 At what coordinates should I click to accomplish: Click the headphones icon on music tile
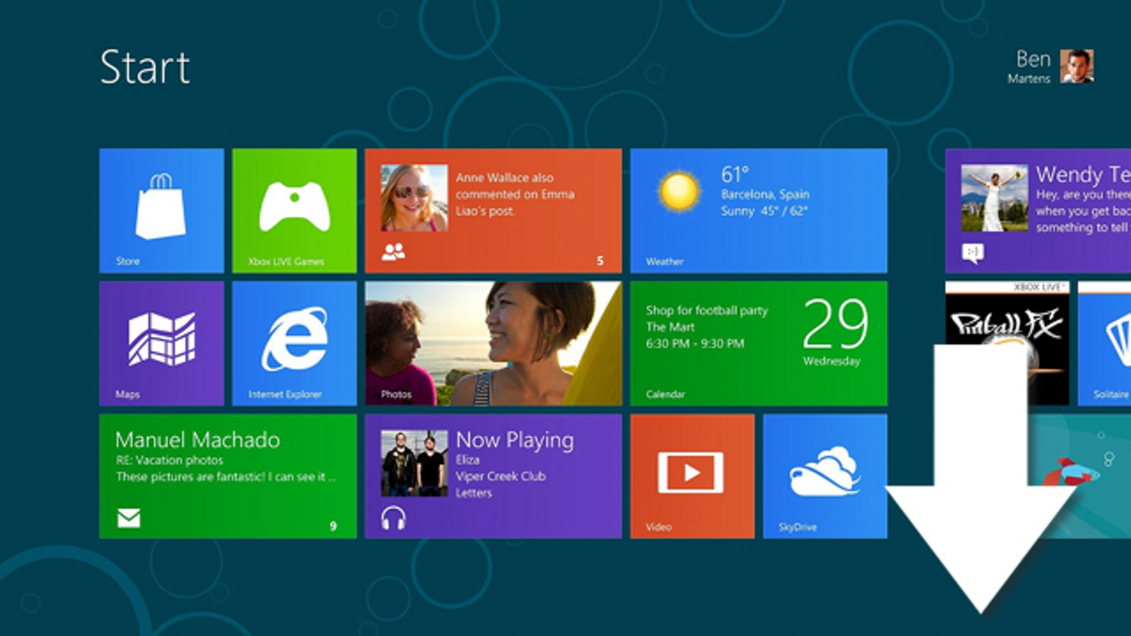pyautogui.click(x=394, y=519)
